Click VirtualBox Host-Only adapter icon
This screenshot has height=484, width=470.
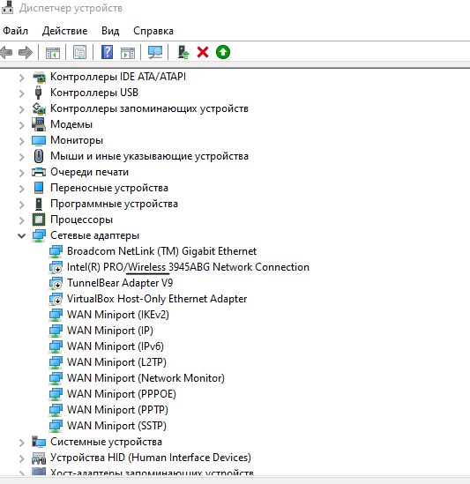point(56,299)
